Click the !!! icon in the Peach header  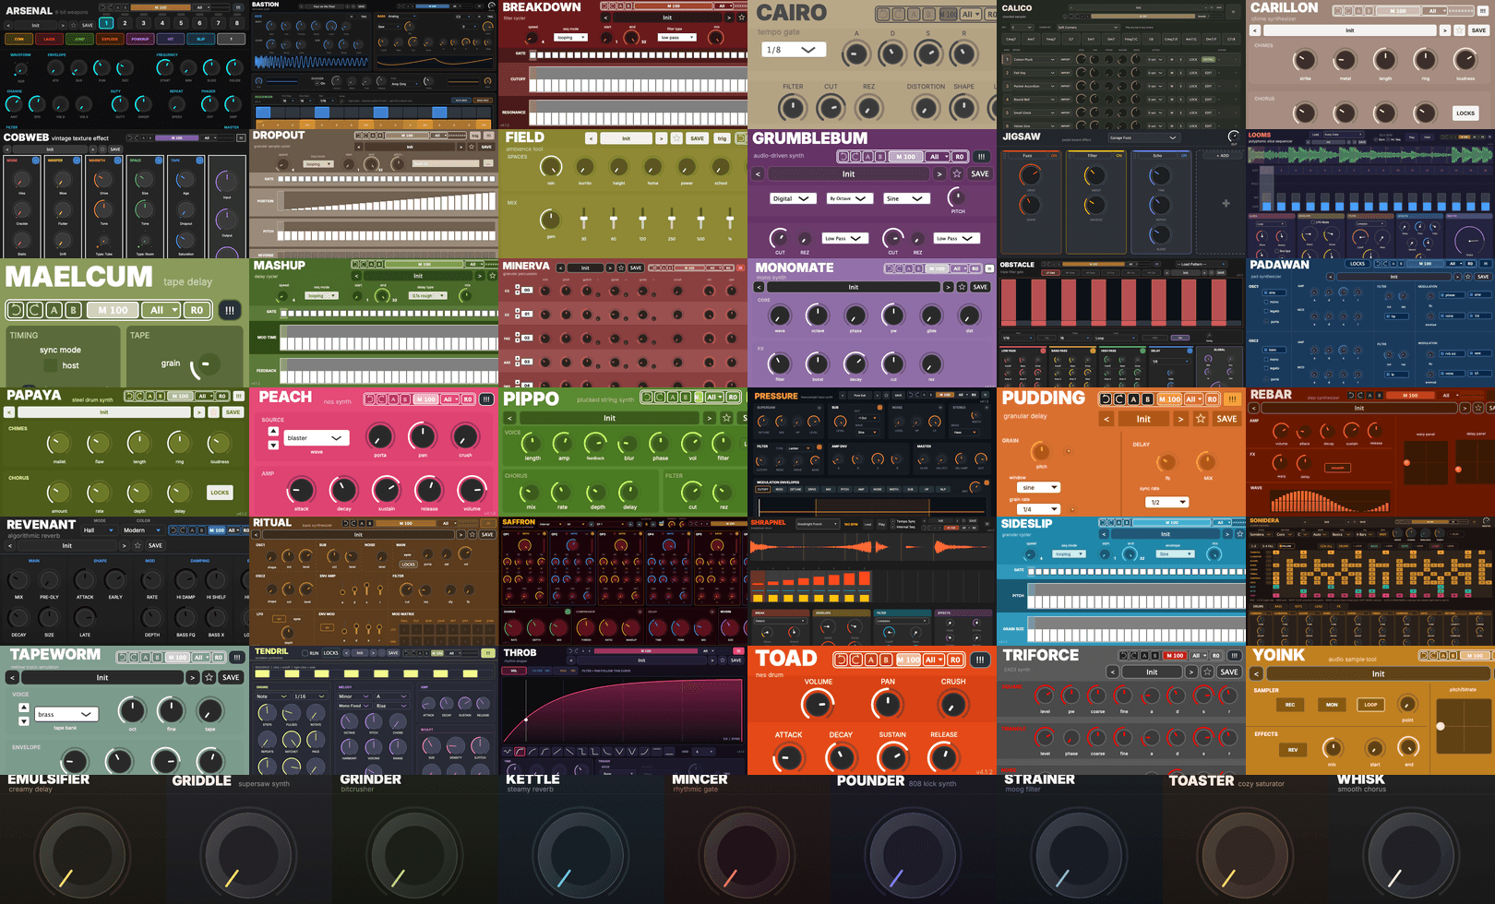click(486, 399)
